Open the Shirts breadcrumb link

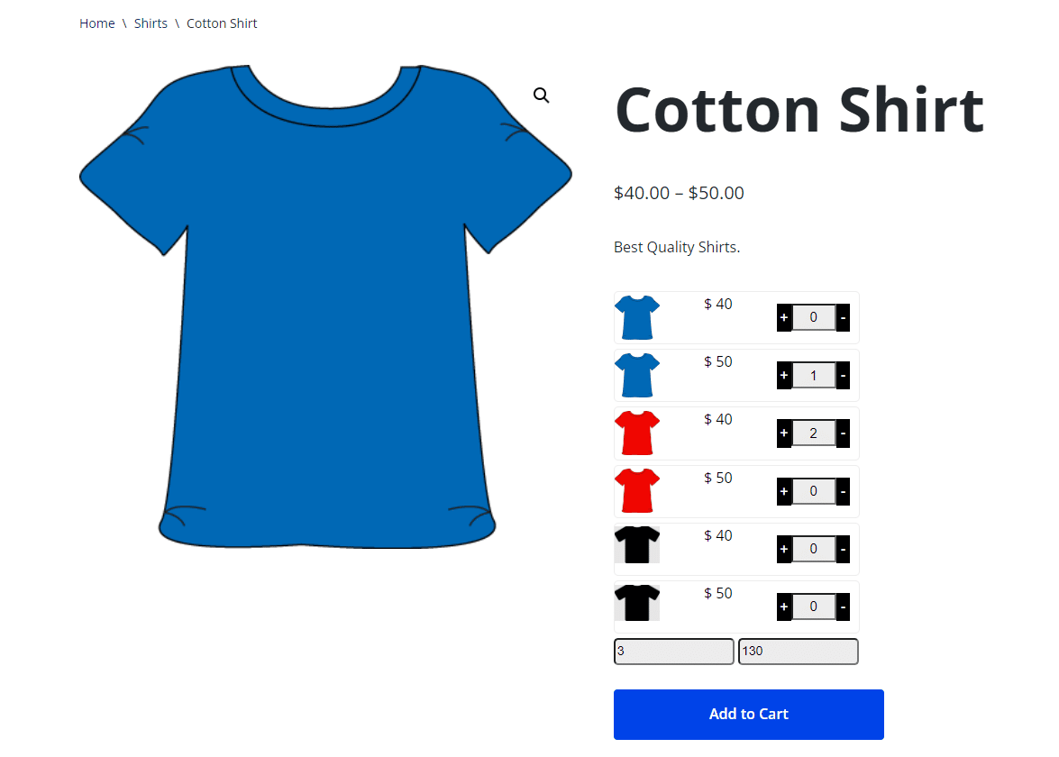151,23
